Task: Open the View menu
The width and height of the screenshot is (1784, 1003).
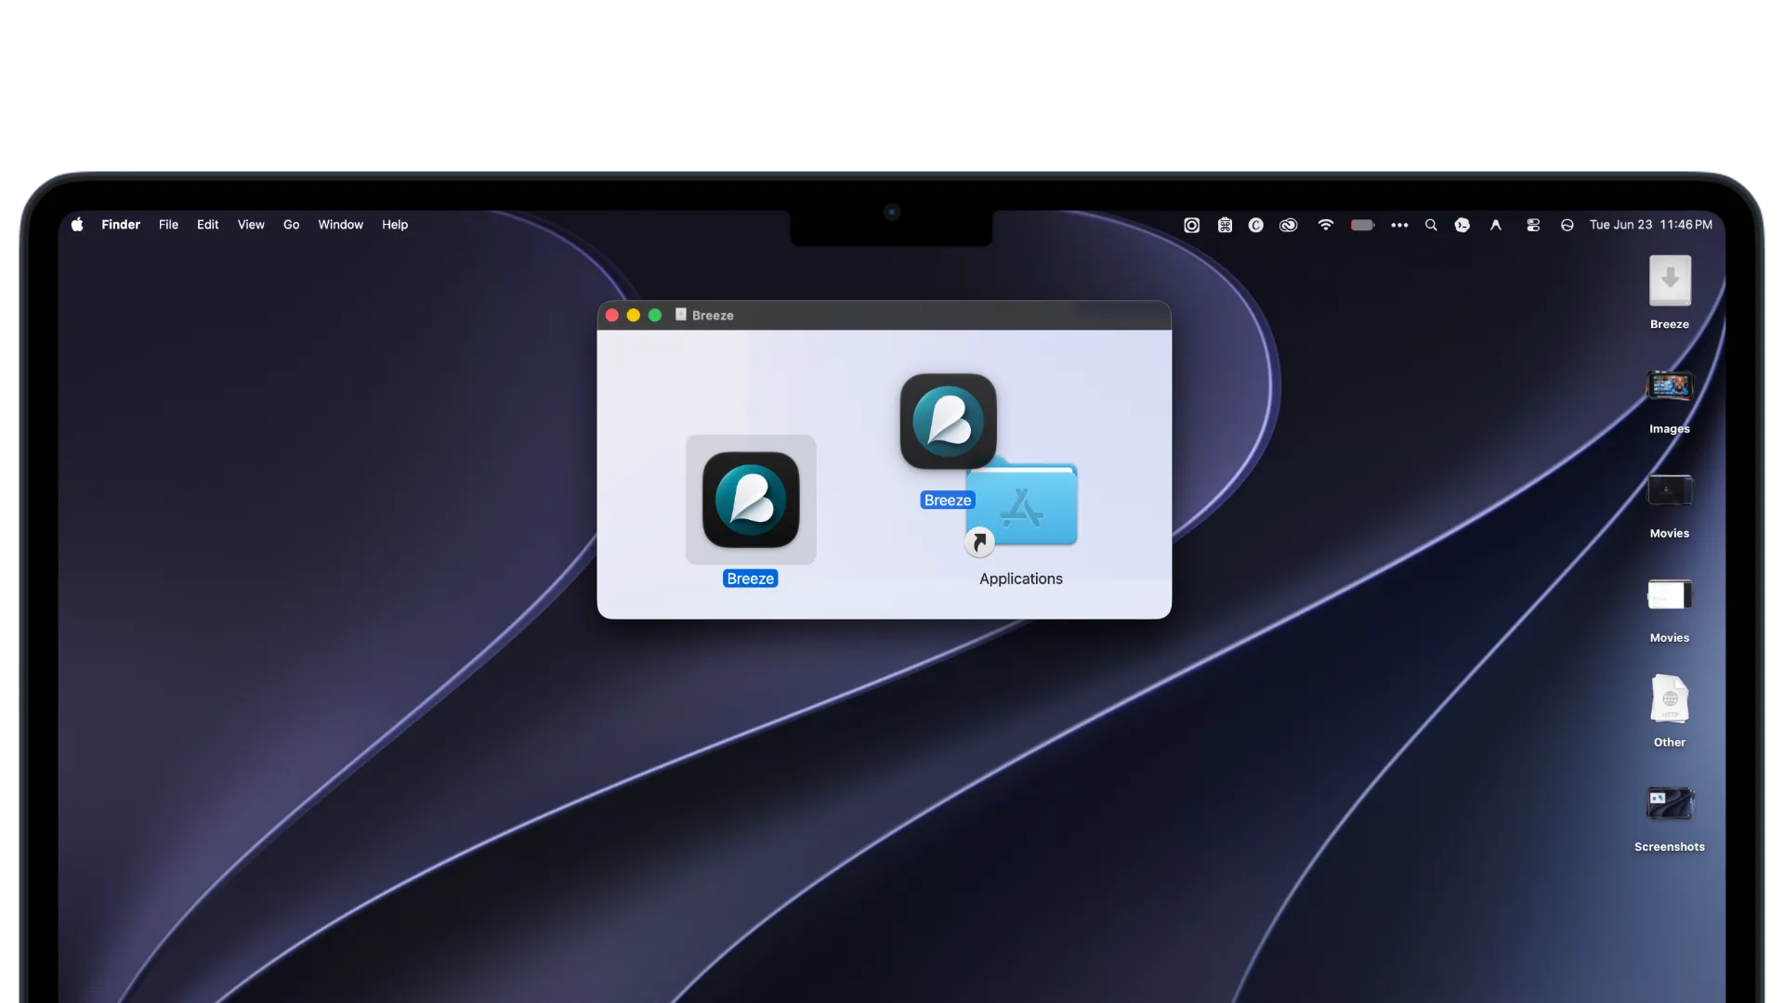Action: pyautogui.click(x=251, y=225)
